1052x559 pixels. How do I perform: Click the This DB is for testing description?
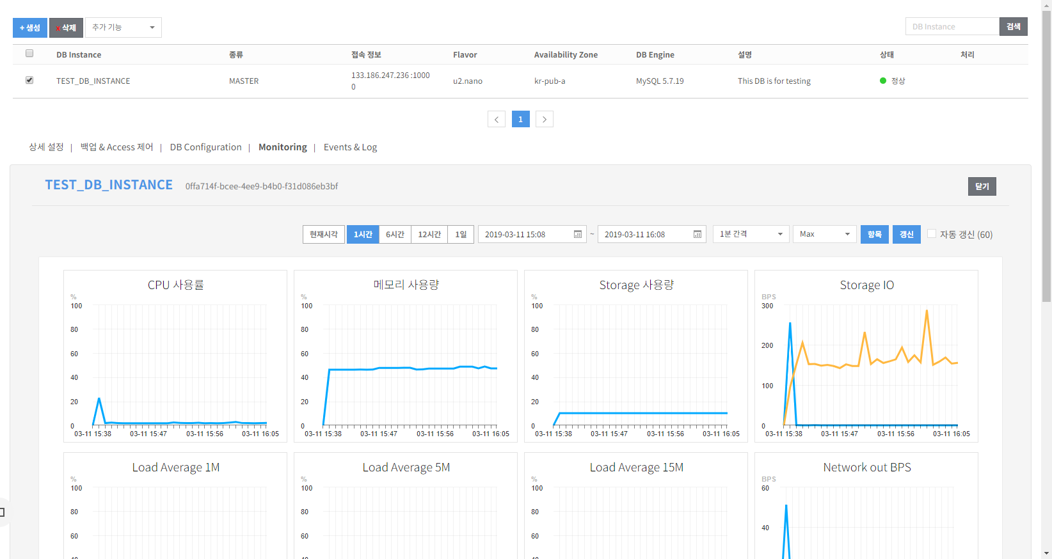774,81
